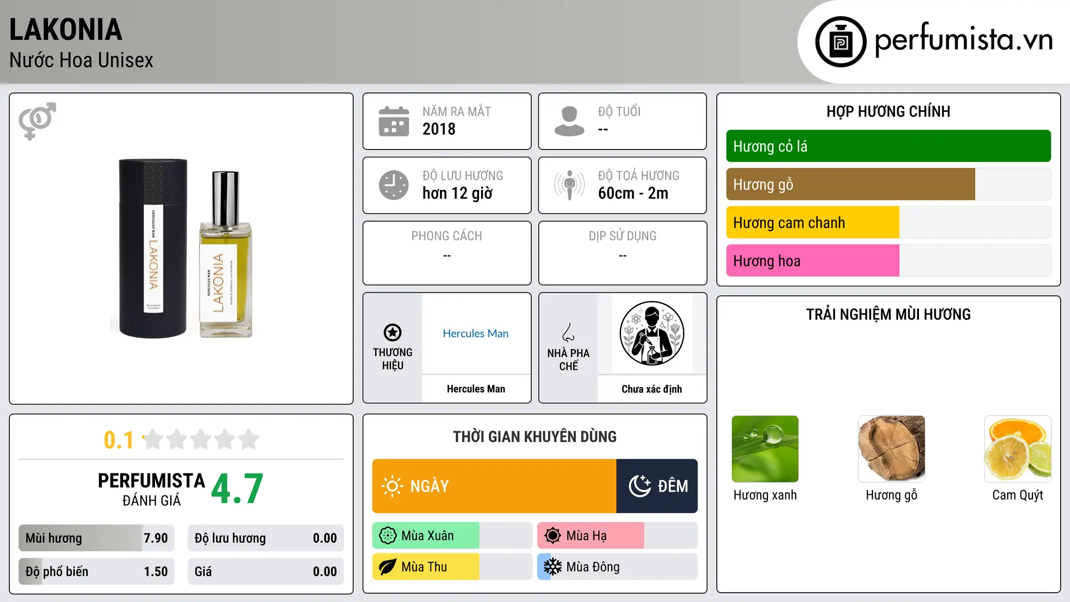
Task: Click the sun icon for Mùa Hạ
Action: click(x=553, y=536)
